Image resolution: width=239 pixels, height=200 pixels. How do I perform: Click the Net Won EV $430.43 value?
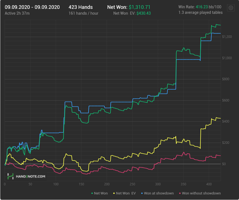144,13
